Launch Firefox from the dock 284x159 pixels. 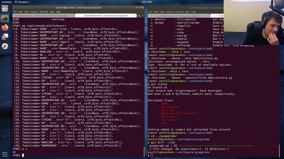[x=5, y=27]
